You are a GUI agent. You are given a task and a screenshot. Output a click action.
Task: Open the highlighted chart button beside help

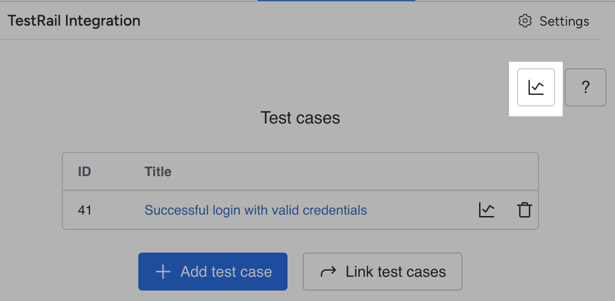point(536,87)
